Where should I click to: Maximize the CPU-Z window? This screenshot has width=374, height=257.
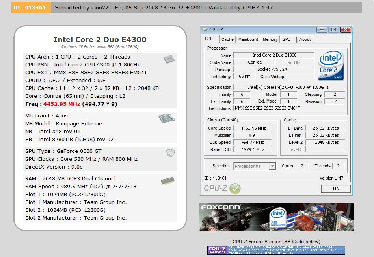(333, 30)
